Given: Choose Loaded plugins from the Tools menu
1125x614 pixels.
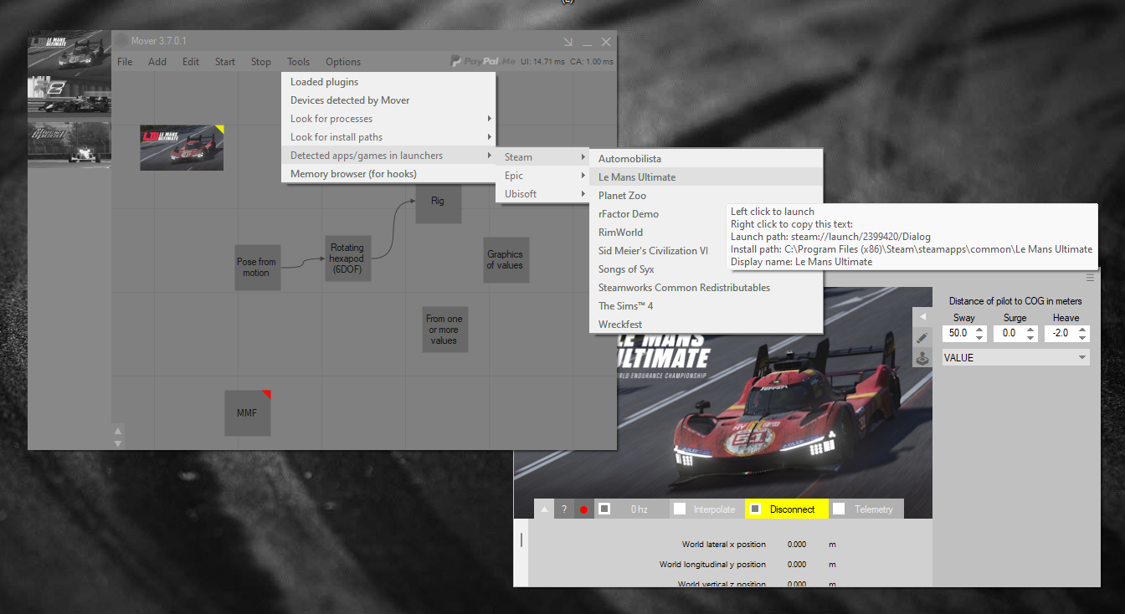Looking at the screenshot, I should tap(388, 82).
